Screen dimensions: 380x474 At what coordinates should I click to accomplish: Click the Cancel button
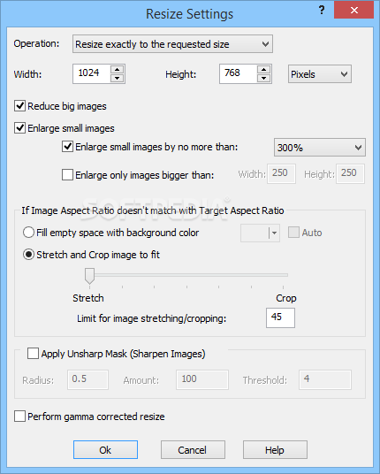point(193,449)
